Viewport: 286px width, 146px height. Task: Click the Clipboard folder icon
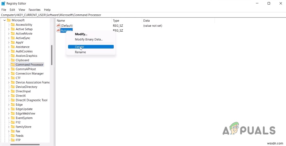pyautogui.click(x=13, y=60)
